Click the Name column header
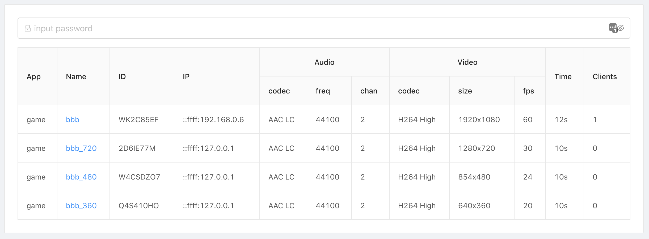This screenshot has width=649, height=239. [x=76, y=76]
